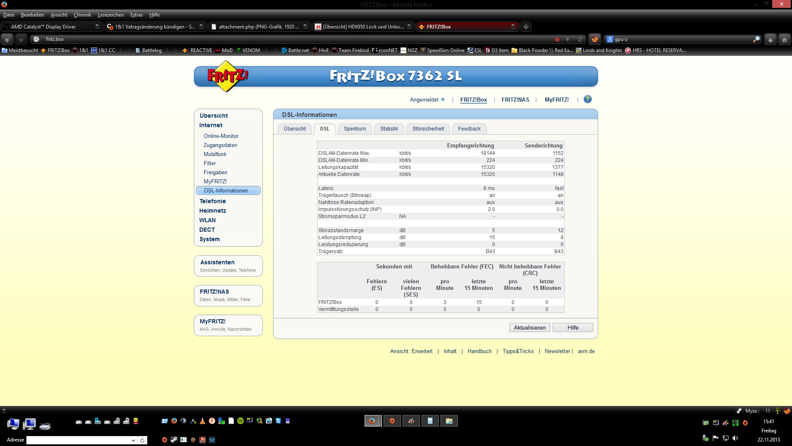Launch Steam from the quick launch bar
The width and height of the screenshot is (792, 446).
tap(174, 440)
